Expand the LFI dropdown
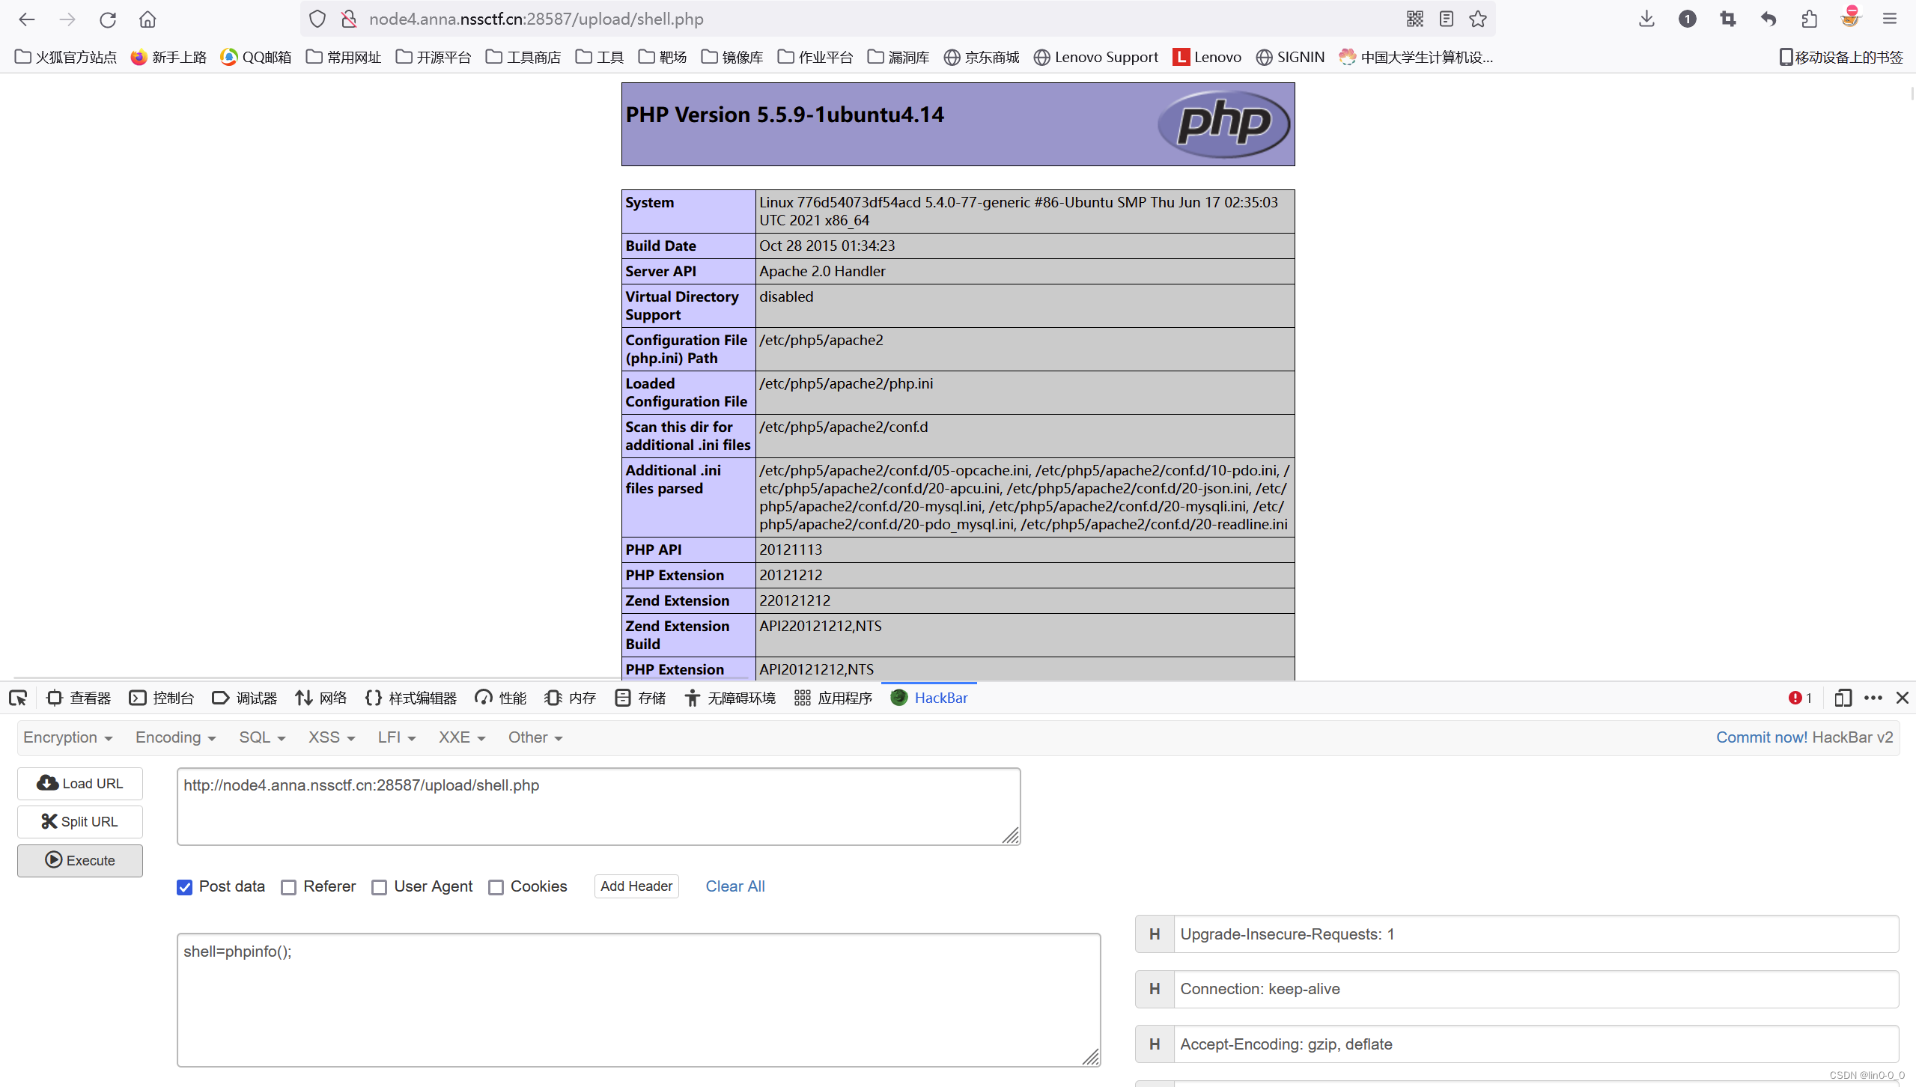1916x1087 pixels. tap(396, 737)
